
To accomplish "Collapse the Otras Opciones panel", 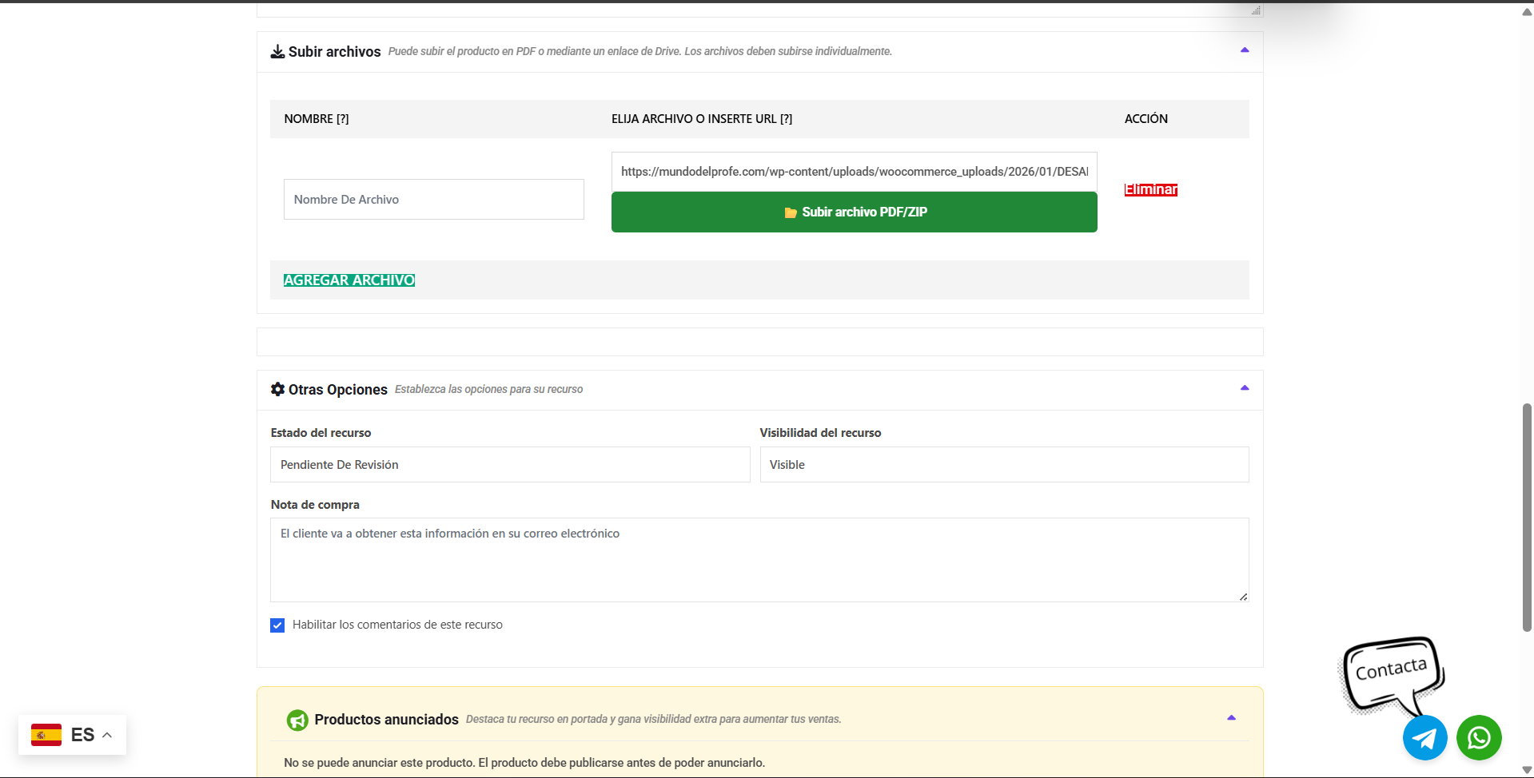I will click(1244, 388).
